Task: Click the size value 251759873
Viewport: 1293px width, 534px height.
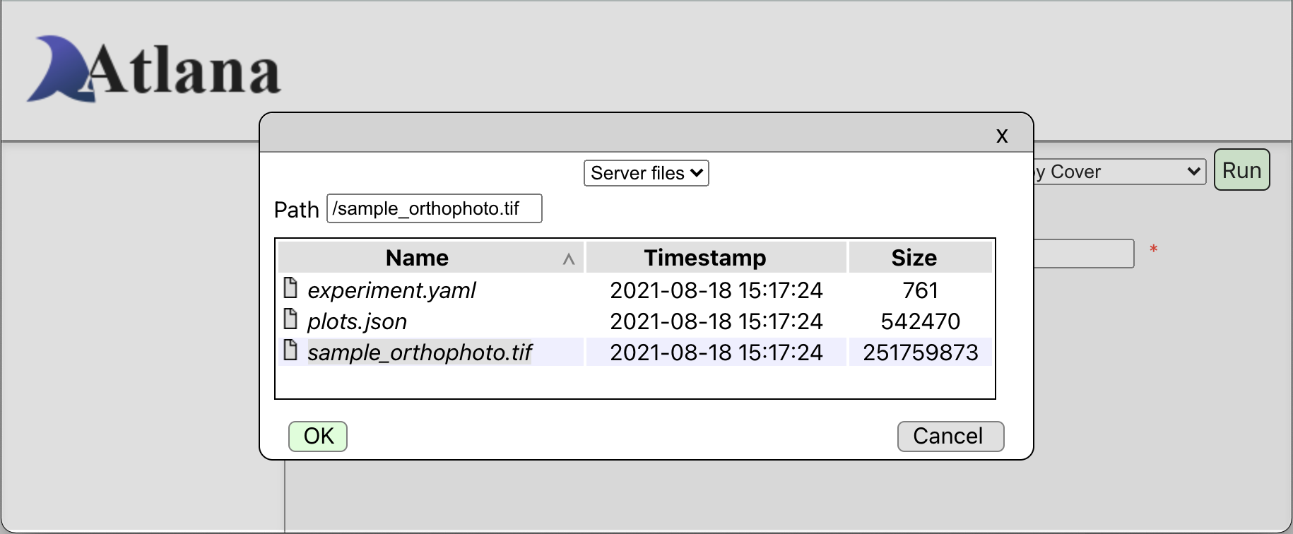Action: (921, 352)
